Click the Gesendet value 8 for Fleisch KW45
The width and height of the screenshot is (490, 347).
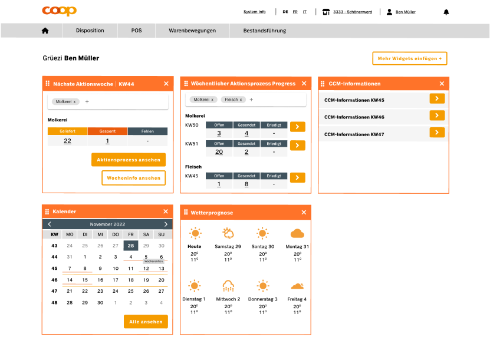(x=246, y=184)
